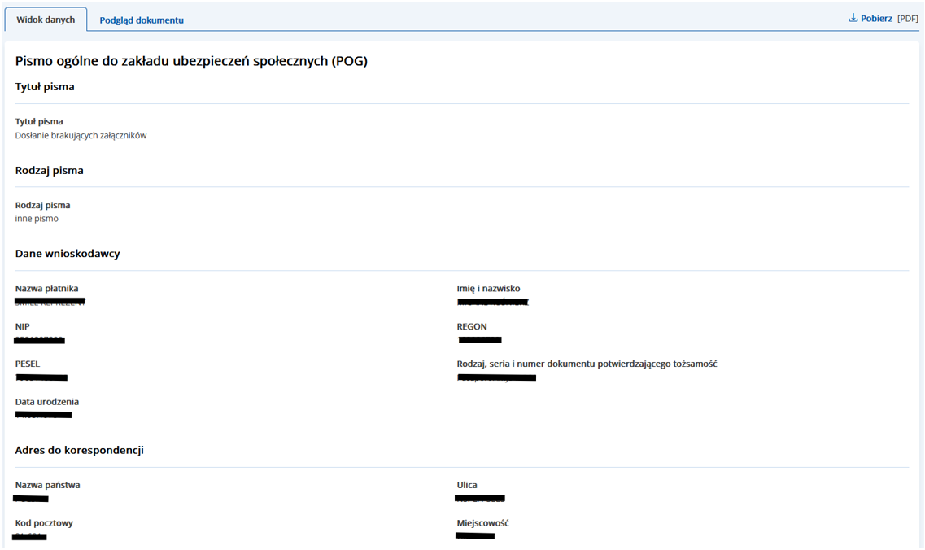Switch to the Podgląd dokumentu tab
The image size is (925, 550).
click(142, 20)
